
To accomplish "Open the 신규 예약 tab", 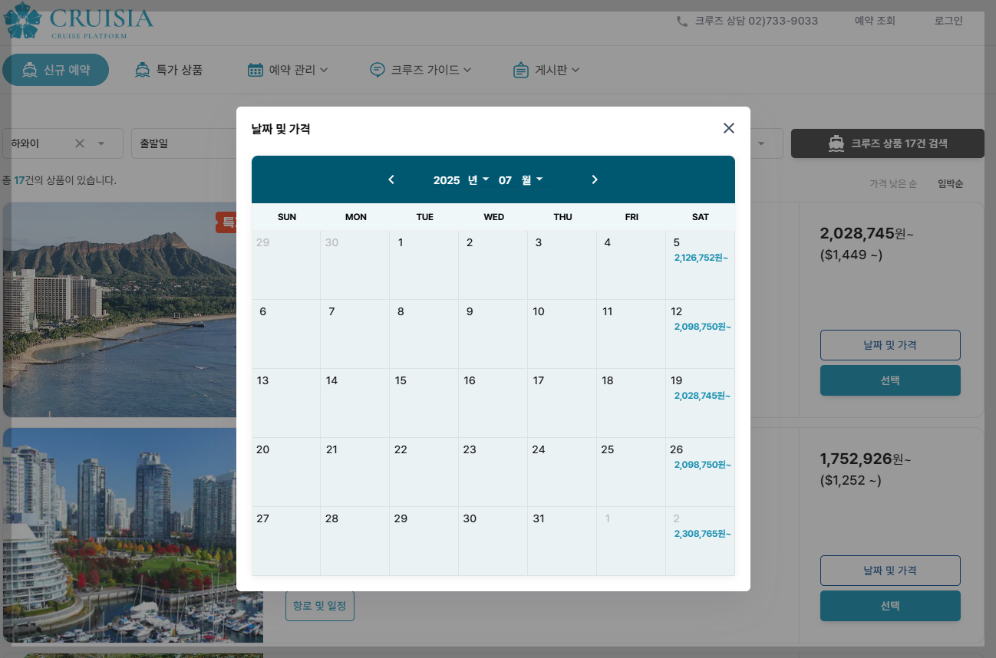I will tap(55, 70).
